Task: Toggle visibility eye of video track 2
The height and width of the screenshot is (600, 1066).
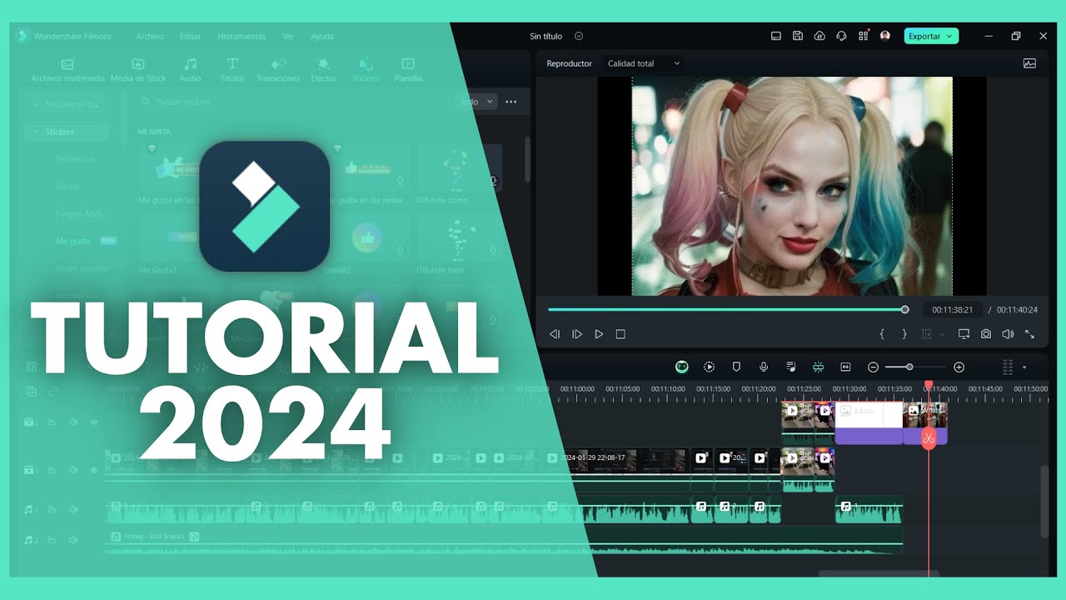Action: coord(93,422)
